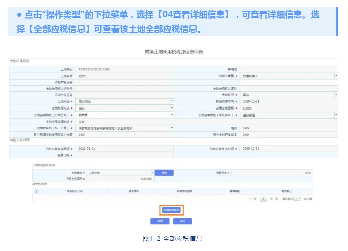Click the 税额标准 field showing 8.00

273,173
